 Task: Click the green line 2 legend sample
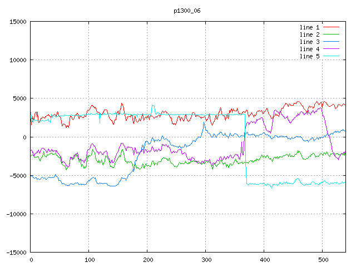332,34
